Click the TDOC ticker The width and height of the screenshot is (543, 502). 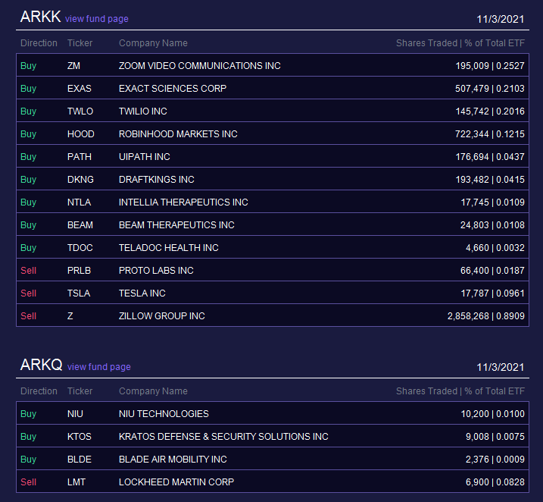click(x=80, y=248)
